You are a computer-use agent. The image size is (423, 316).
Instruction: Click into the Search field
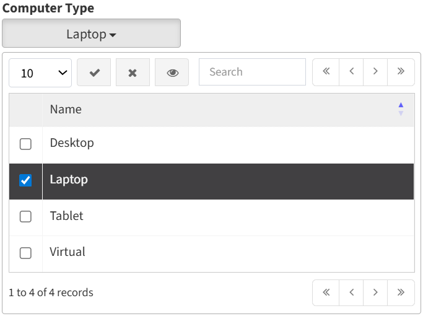252,72
